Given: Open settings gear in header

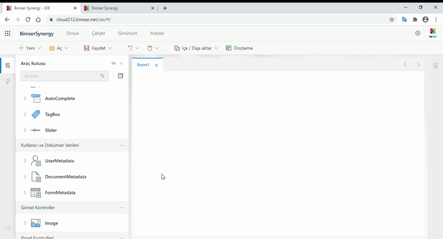Looking at the screenshot, I should pos(417,33).
